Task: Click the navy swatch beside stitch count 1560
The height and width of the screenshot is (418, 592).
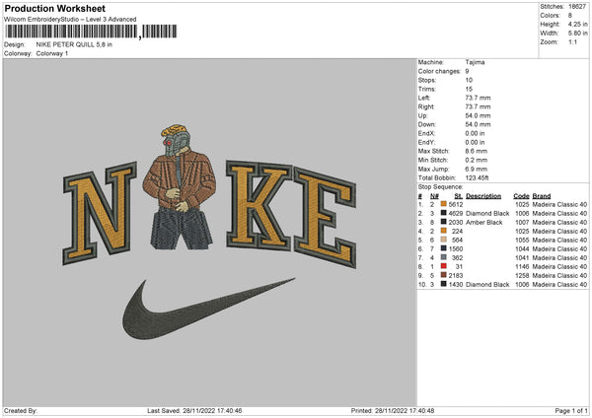Action: (444, 248)
